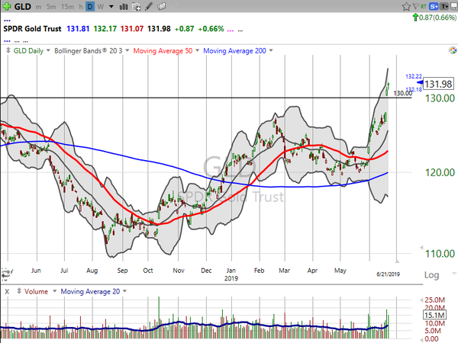The height and width of the screenshot is (343, 458).
Task: Select the Daily (D) time frame
Action: click(x=90, y=6)
